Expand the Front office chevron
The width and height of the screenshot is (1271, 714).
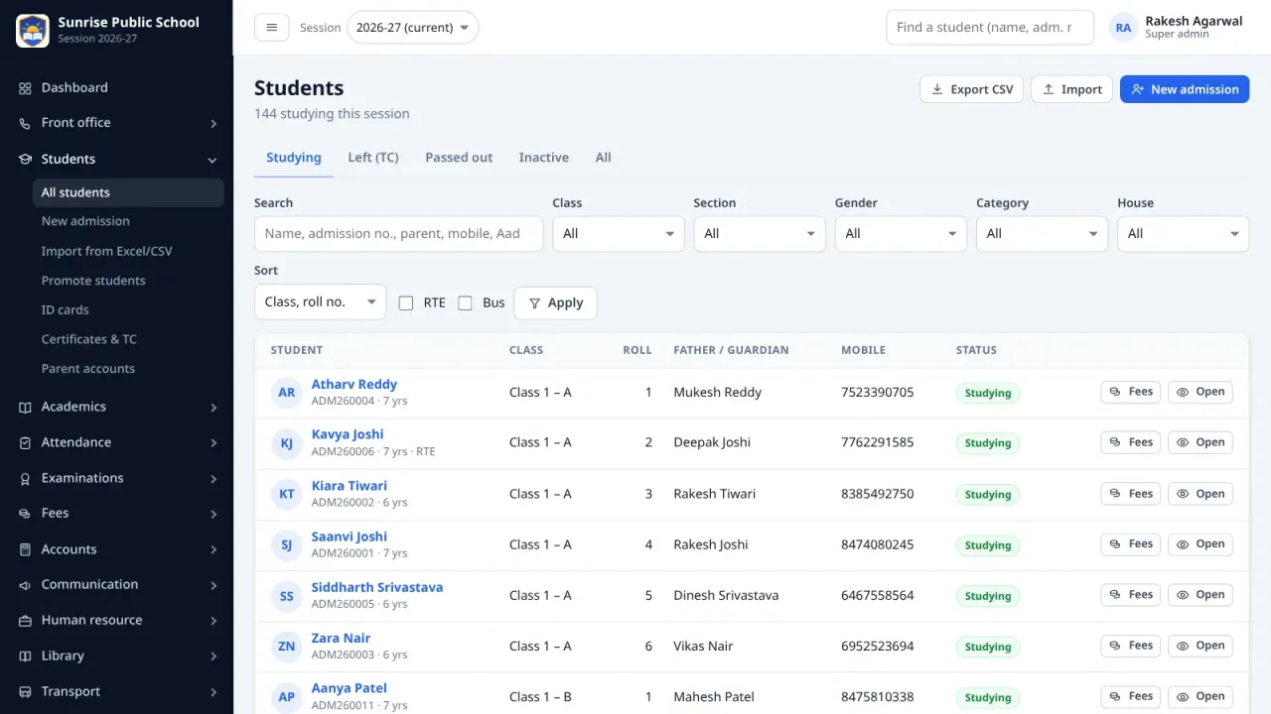[212, 124]
